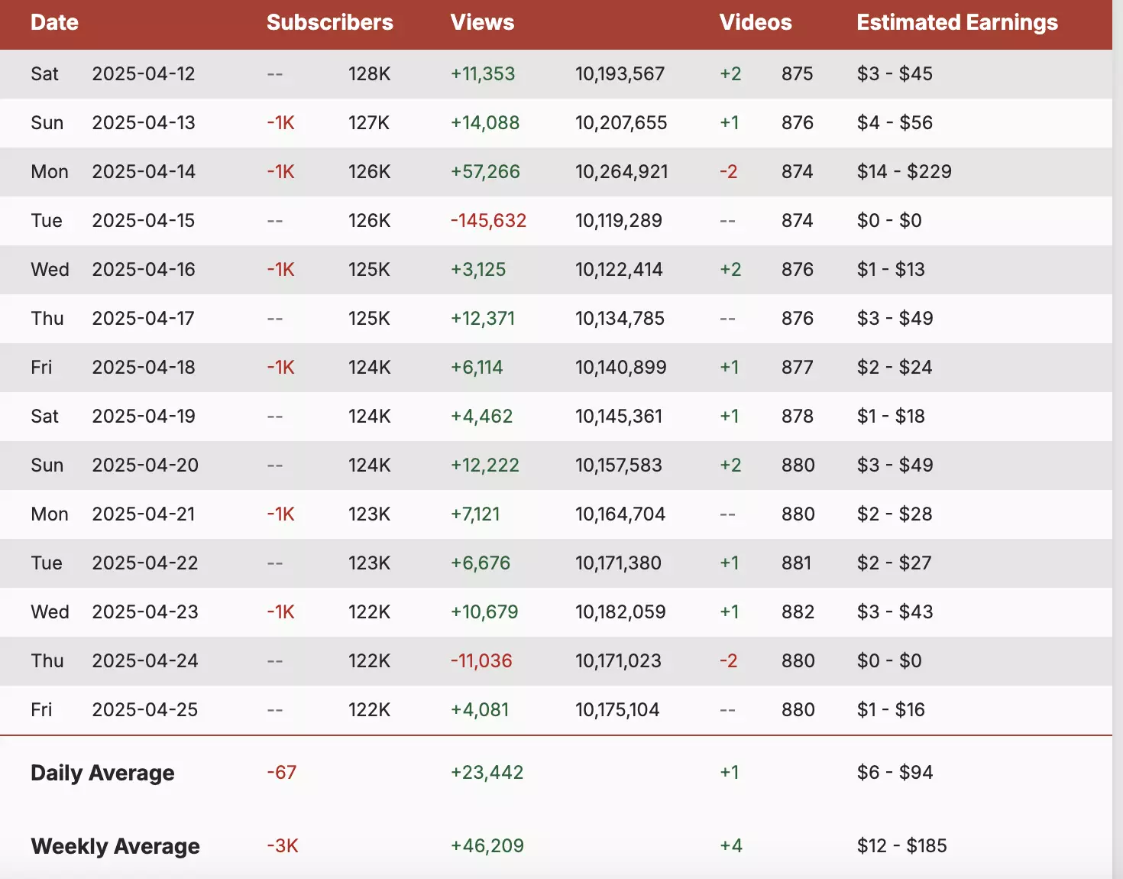Image resolution: width=1123 pixels, height=879 pixels.
Task: Select the date 2025-04-19
Action: (144, 417)
